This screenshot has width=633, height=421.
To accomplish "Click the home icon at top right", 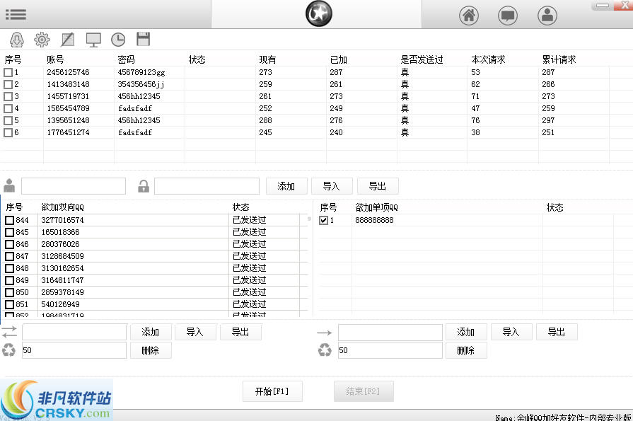I will 470,15.
